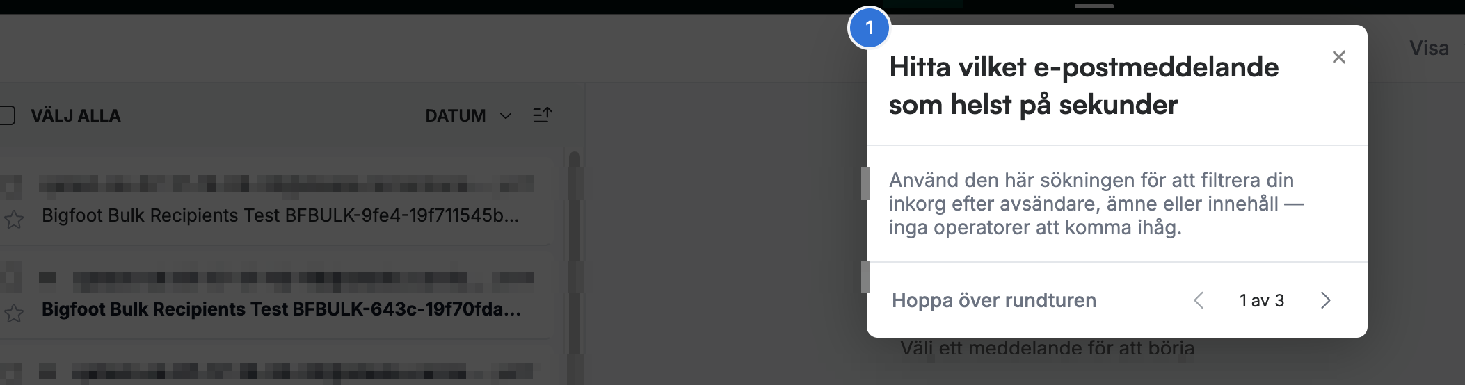Click the blurred sender row of first email

tap(286, 184)
